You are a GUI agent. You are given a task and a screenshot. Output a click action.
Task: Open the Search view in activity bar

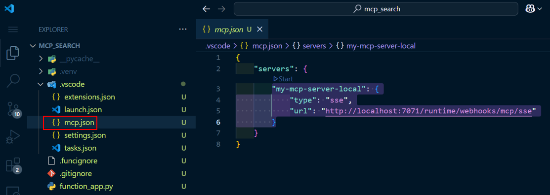coord(13,81)
